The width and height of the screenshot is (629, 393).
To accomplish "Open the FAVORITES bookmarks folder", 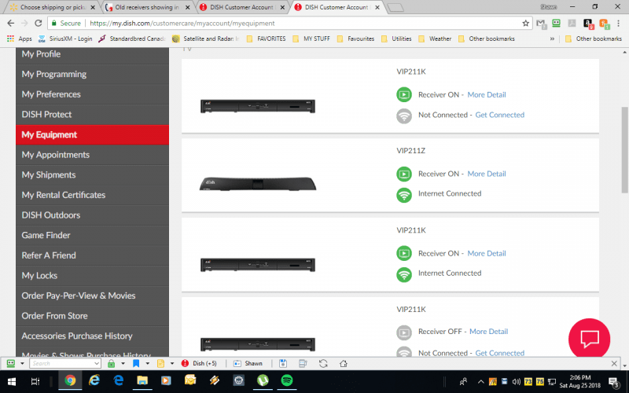I will 266,39.
